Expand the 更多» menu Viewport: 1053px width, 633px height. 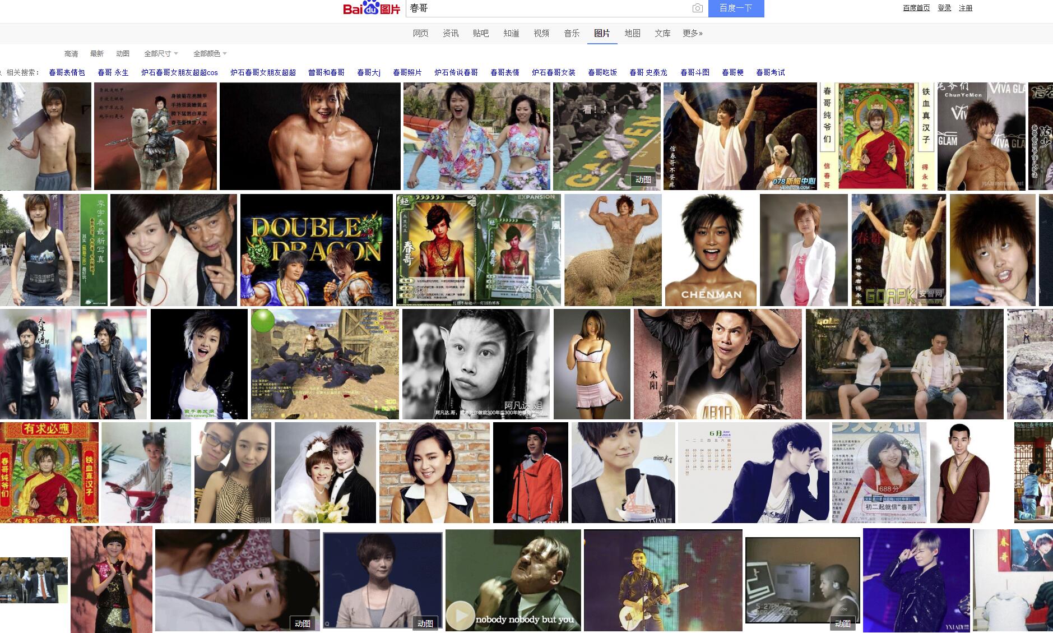pyautogui.click(x=693, y=33)
